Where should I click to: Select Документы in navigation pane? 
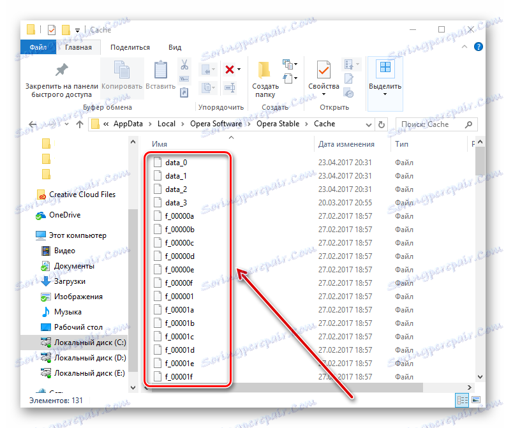(74, 266)
